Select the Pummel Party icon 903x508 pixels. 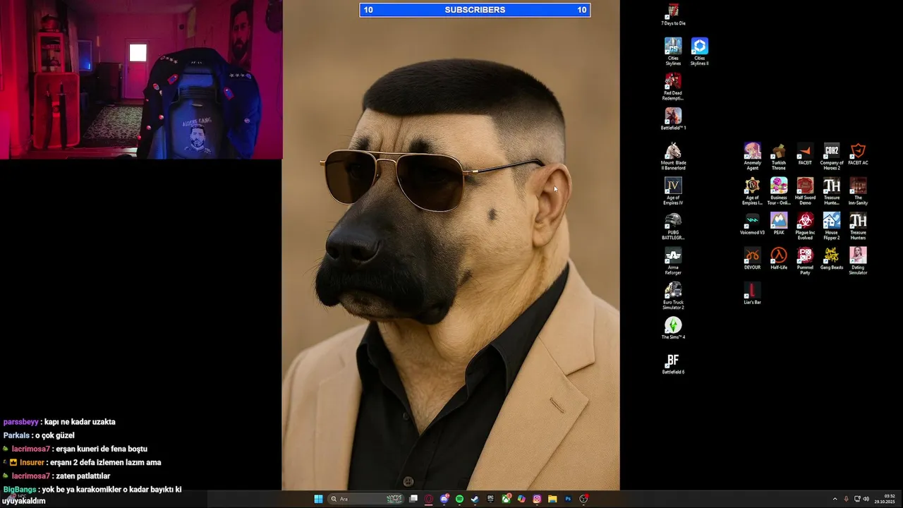pos(805,260)
